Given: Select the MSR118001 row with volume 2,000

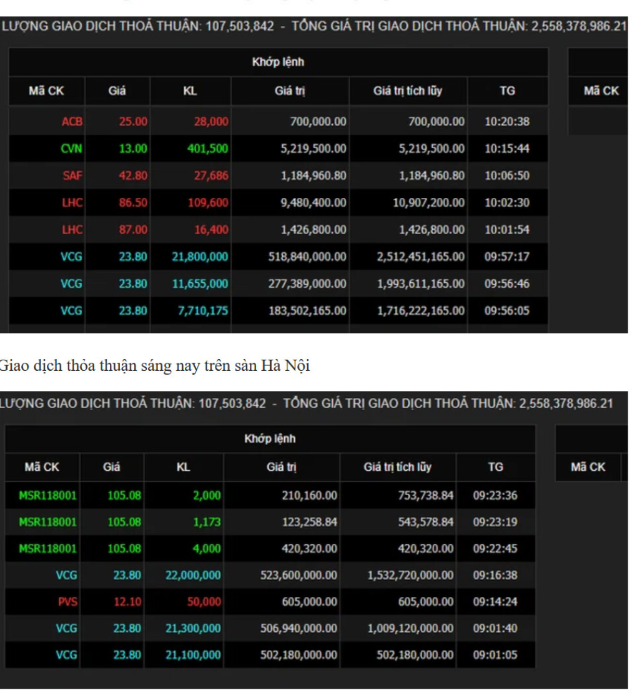Looking at the screenshot, I should click(270, 496).
